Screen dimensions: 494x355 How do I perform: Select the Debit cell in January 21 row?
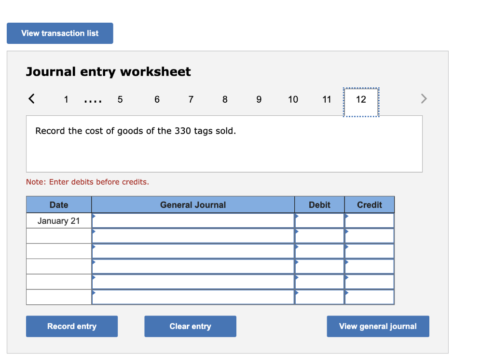pyautogui.click(x=319, y=220)
